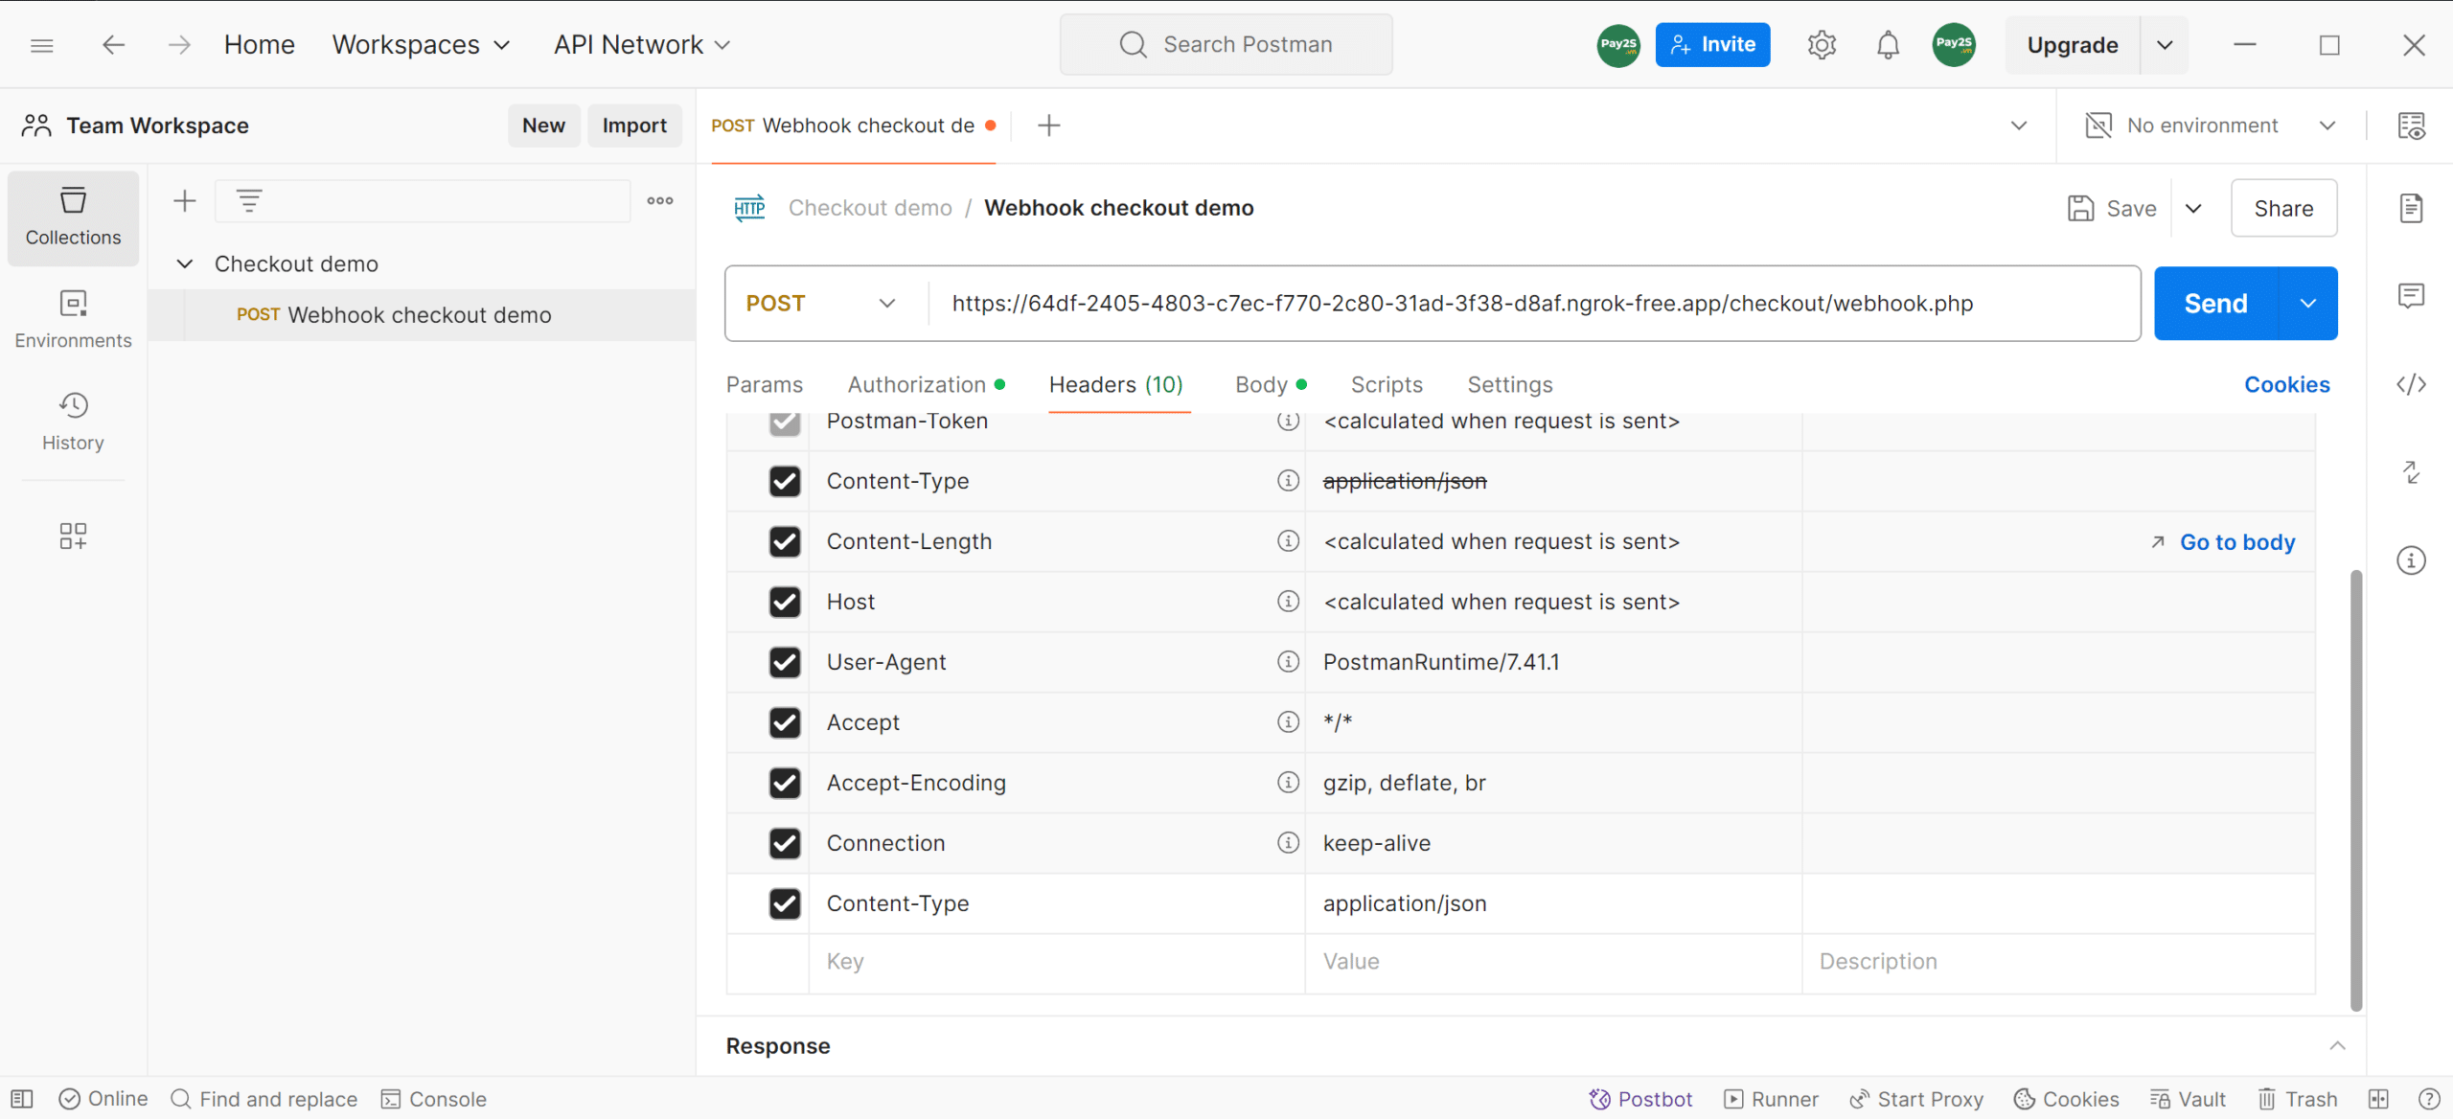Collapse the Checkout demo collection
The image size is (2453, 1119).
[185, 263]
